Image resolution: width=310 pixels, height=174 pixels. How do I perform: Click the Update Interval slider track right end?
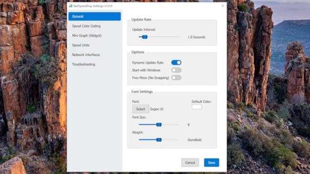click(178, 37)
